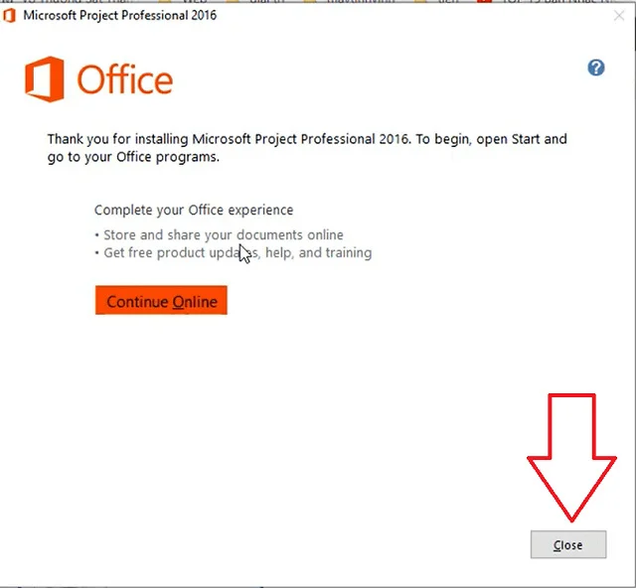Open help via the blue question mark icon

tap(596, 68)
